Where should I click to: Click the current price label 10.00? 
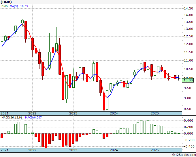[188, 80]
